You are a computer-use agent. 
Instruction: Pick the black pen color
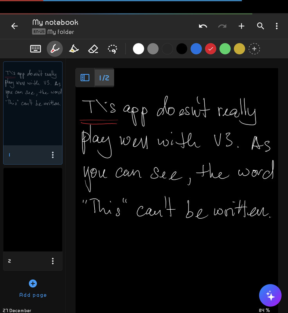pos(182,49)
